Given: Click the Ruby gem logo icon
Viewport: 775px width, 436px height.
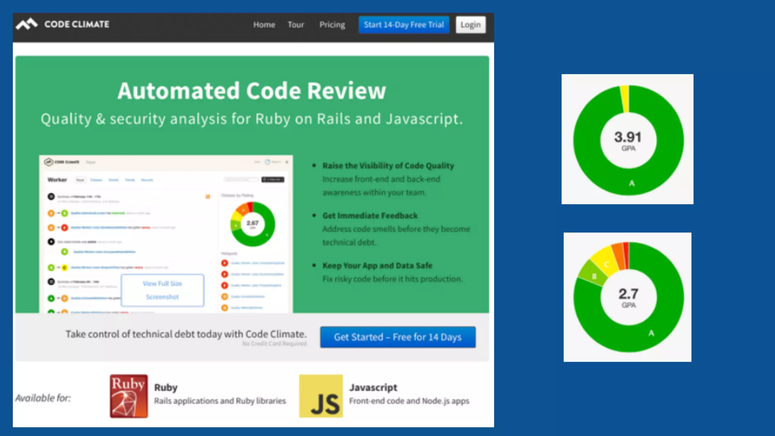Looking at the screenshot, I should [x=129, y=396].
